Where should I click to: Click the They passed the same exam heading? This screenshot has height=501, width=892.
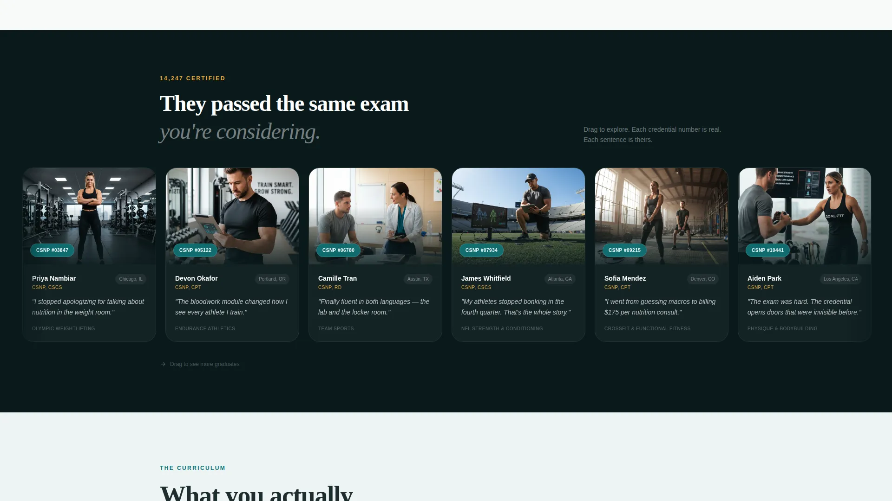pyautogui.click(x=284, y=103)
